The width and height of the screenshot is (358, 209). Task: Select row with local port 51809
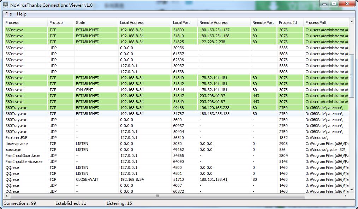[x=176, y=30]
